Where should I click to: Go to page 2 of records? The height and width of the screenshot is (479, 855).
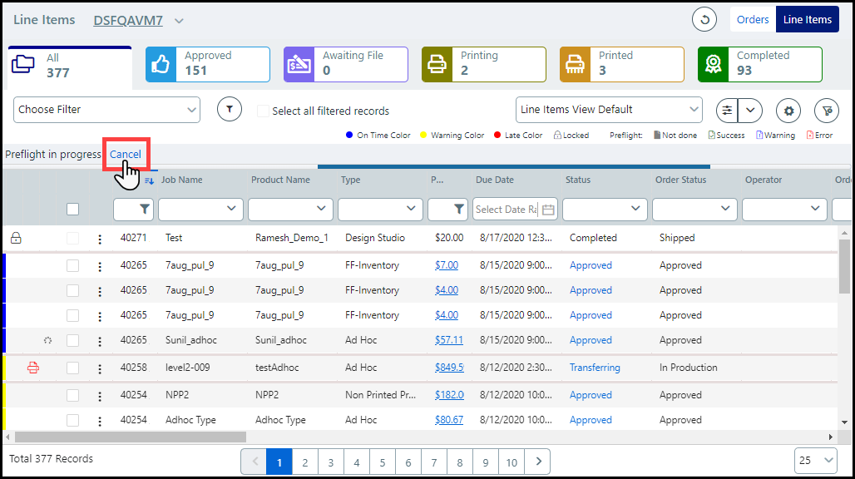(x=305, y=462)
